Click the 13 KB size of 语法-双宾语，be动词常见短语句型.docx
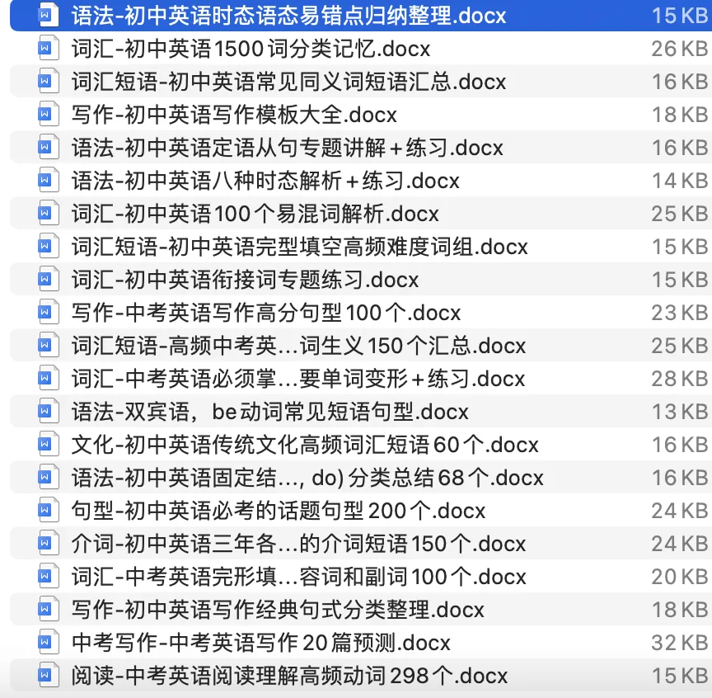The image size is (712, 698). tap(680, 412)
